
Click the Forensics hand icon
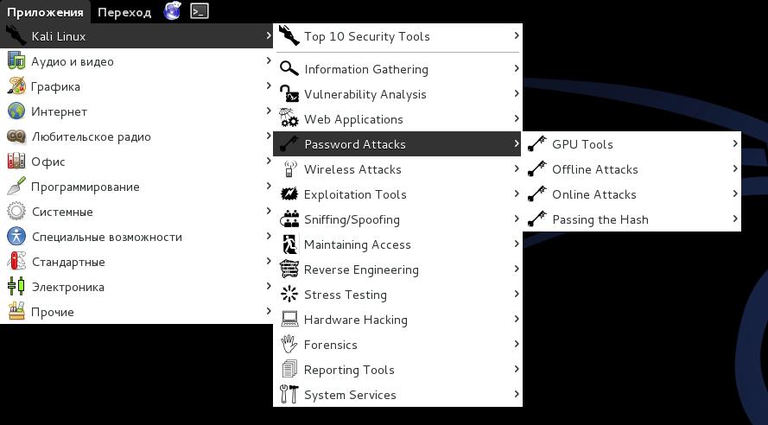tap(289, 345)
